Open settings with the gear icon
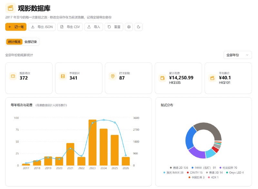This screenshot has width=258, height=189. pos(129,27)
